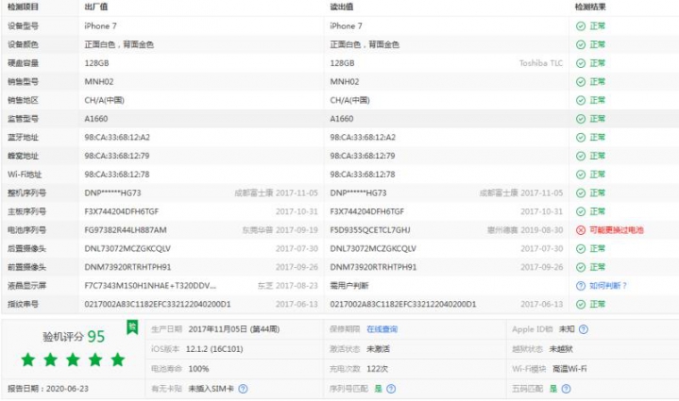The image size is (679, 401).
Task: Select the Toshiba TLC storage note
Action: [x=541, y=63]
